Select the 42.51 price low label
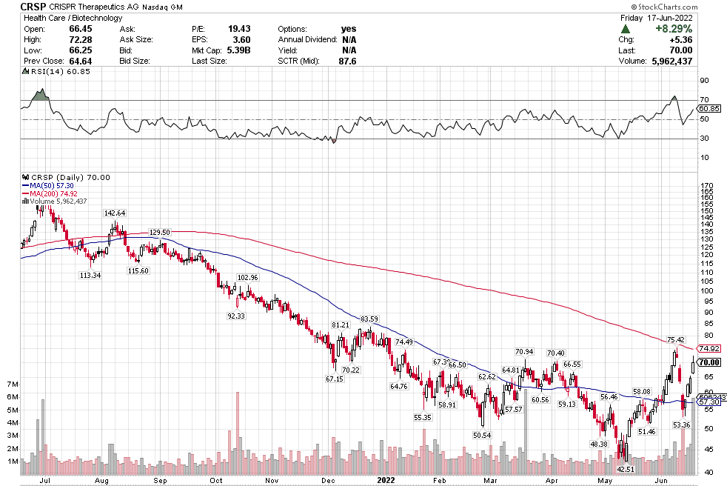 (626, 468)
